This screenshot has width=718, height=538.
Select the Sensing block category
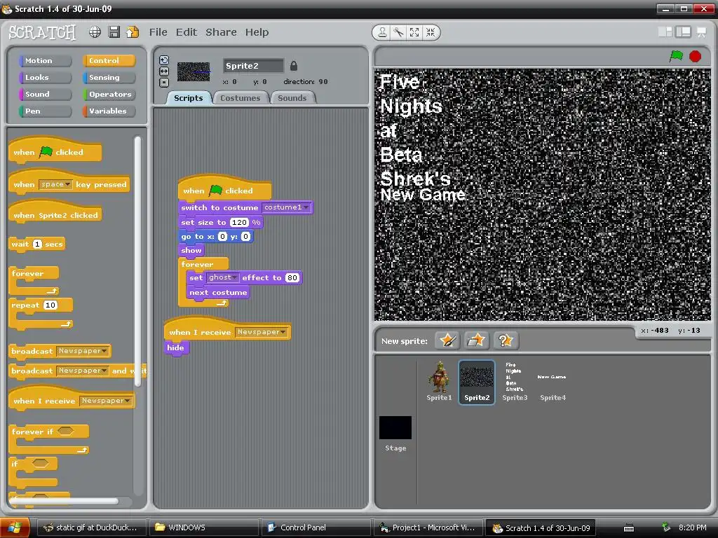(x=109, y=77)
